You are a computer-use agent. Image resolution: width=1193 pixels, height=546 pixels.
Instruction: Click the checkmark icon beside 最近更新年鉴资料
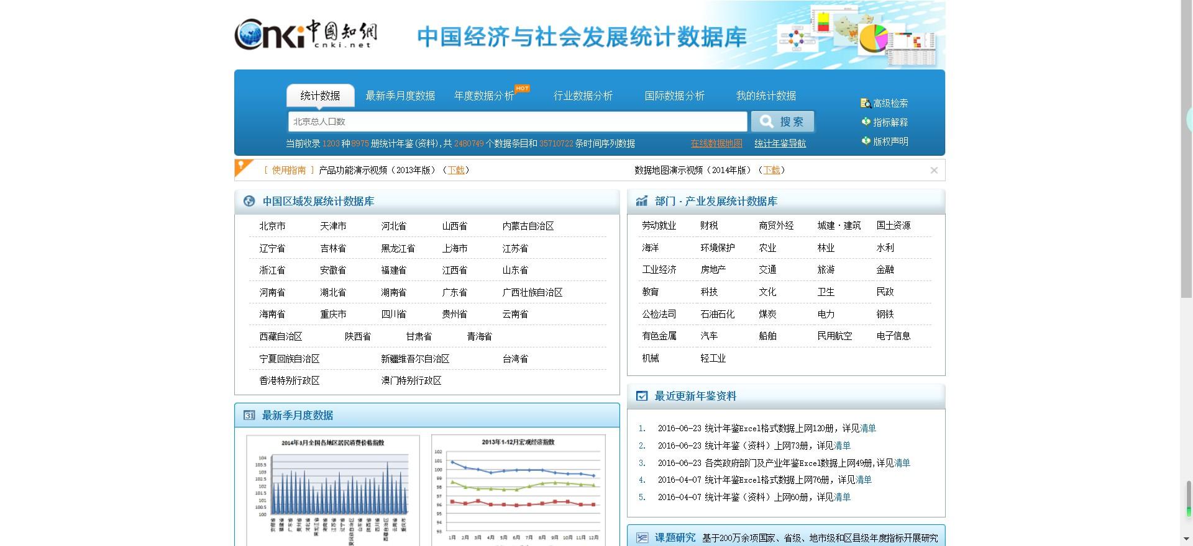642,396
